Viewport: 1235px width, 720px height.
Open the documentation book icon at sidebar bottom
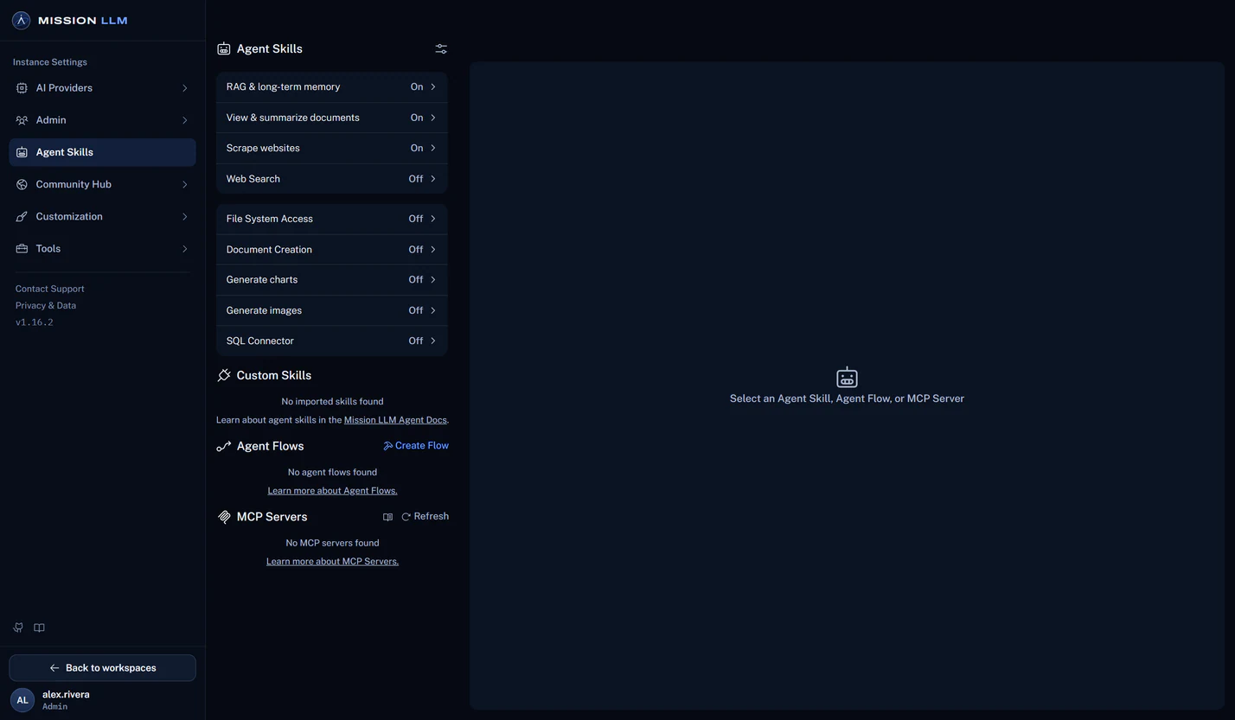click(x=39, y=628)
